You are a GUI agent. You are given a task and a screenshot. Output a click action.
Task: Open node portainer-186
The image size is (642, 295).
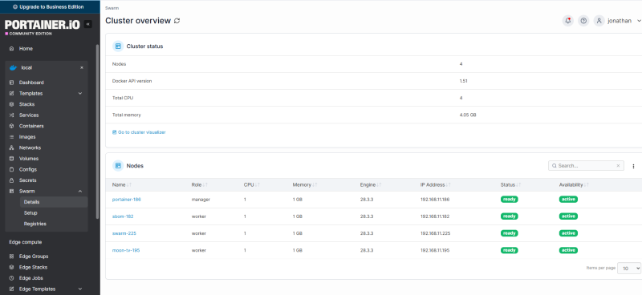point(127,200)
